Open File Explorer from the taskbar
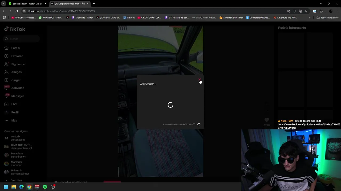Viewport: 341px width, 191px height. tap(14, 187)
